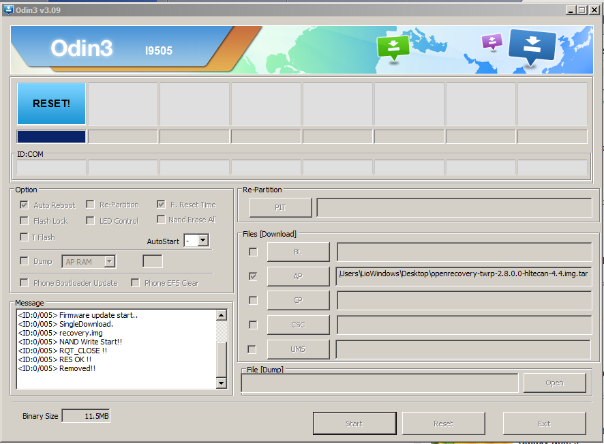Click the BL file button
Image resolution: width=604 pixels, height=444 pixels.
point(298,252)
